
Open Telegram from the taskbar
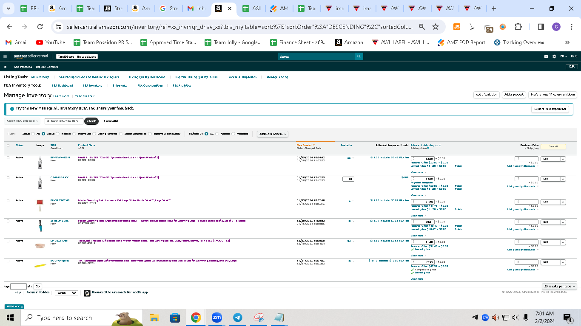(x=238, y=318)
